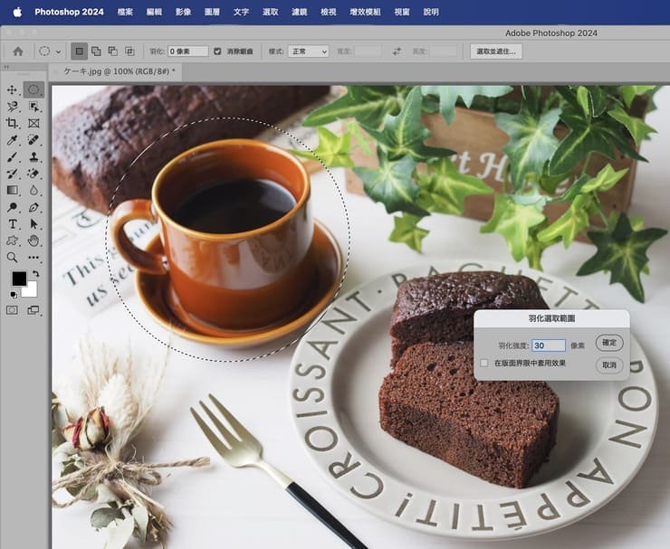Toggle Quick Mask mode
This screenshot has width=670, height=549.
point(12,310)
